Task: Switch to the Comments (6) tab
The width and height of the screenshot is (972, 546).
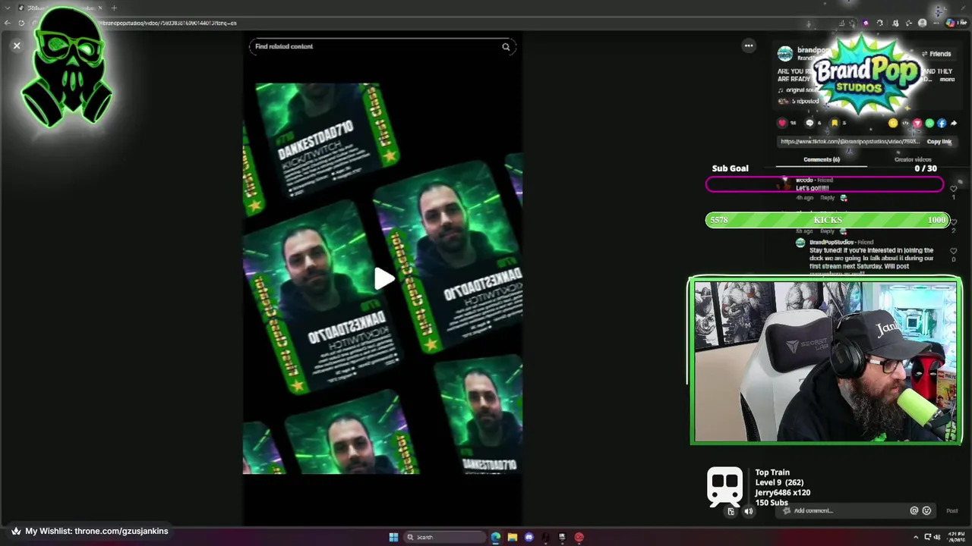Action: pos(822,160)
